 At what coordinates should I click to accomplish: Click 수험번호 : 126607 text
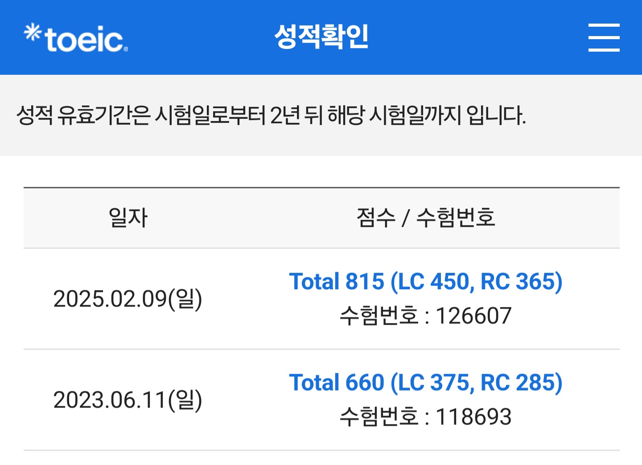(426, 316)
